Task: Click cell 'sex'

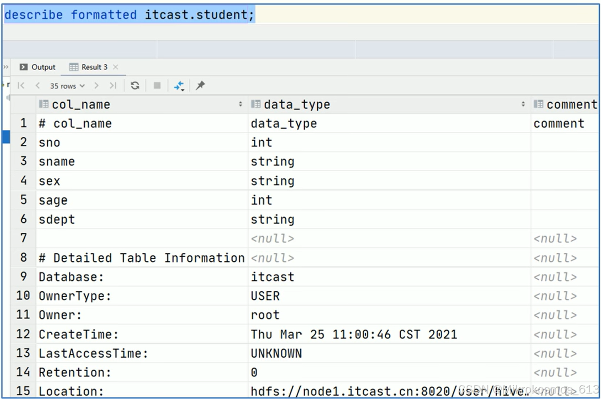Action: (142, 180)
